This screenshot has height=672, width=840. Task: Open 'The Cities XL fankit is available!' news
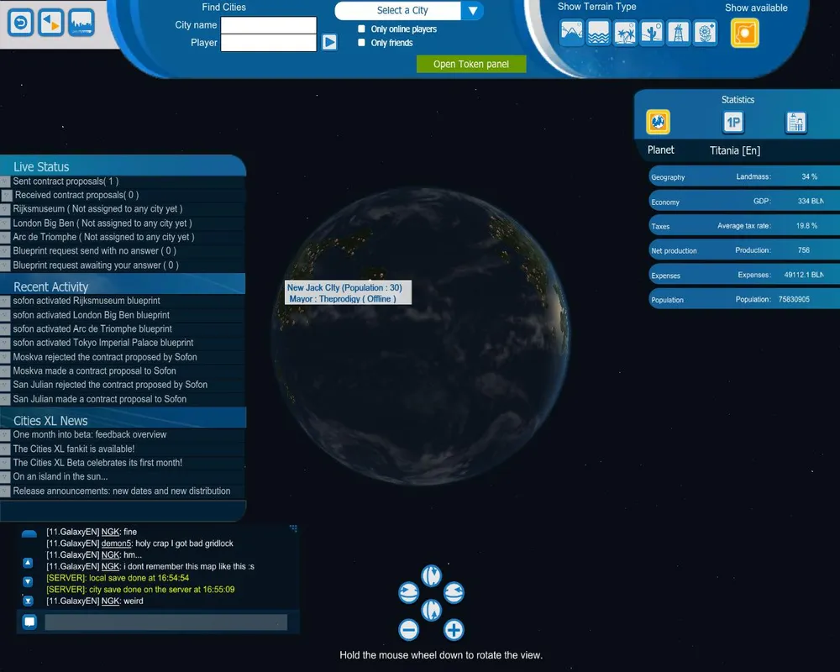(x=74, y=449)
